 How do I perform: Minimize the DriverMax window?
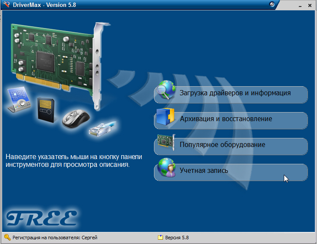[x=300, y=6]
